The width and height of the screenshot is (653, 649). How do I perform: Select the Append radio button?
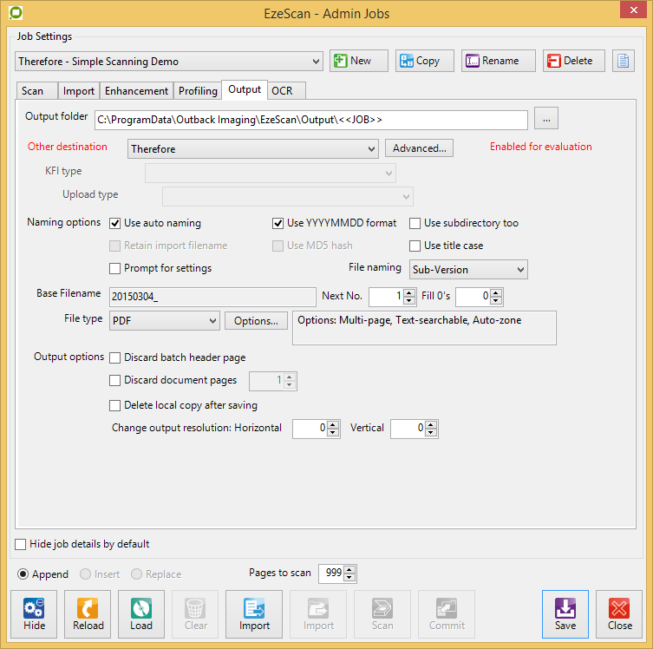click(23, 574)
